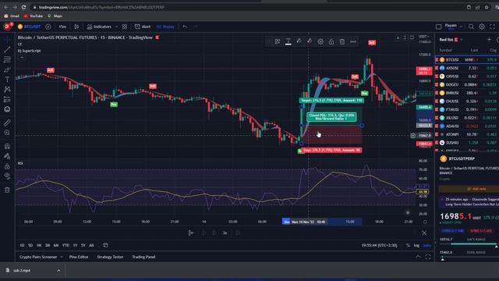Open chart settings gear in top bar

(x=482, y=27)
